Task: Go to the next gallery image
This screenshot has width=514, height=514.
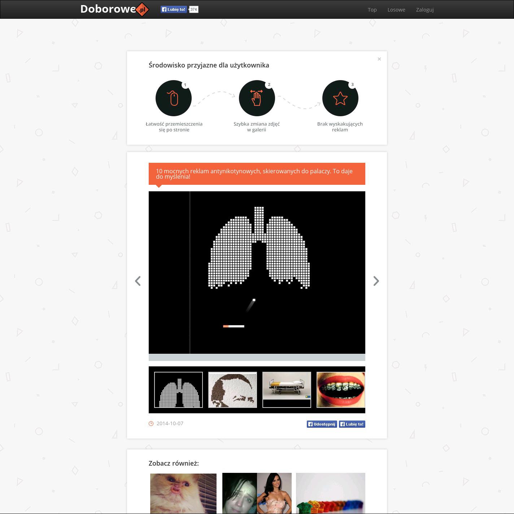Action: [x=376, y=281]
